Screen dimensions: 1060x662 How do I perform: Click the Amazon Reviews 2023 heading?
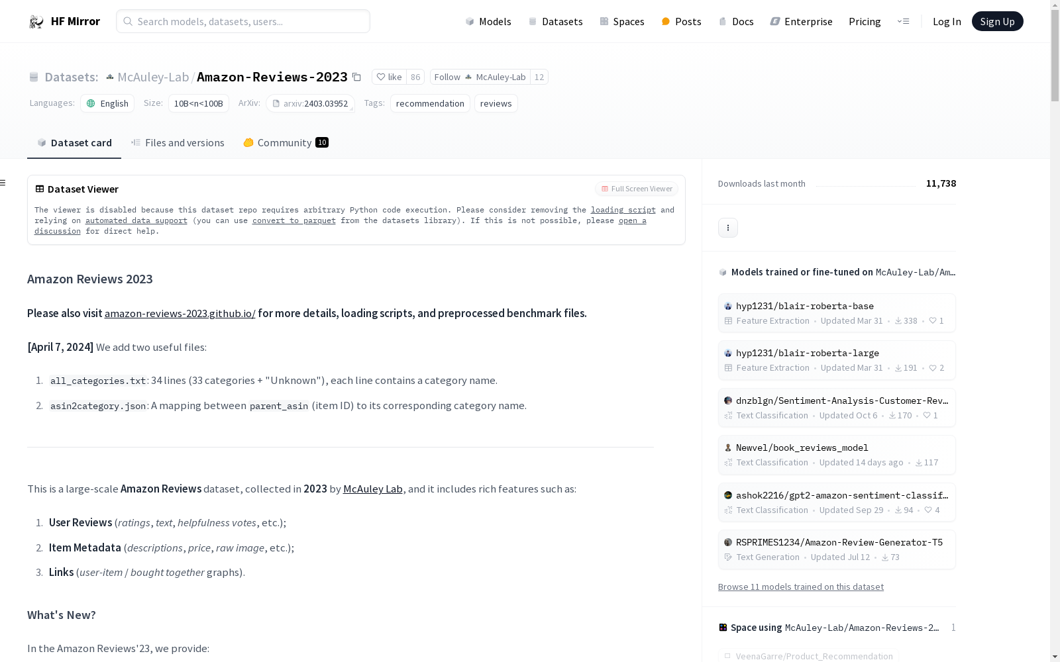pyautogui.click(x=90, y=279)
